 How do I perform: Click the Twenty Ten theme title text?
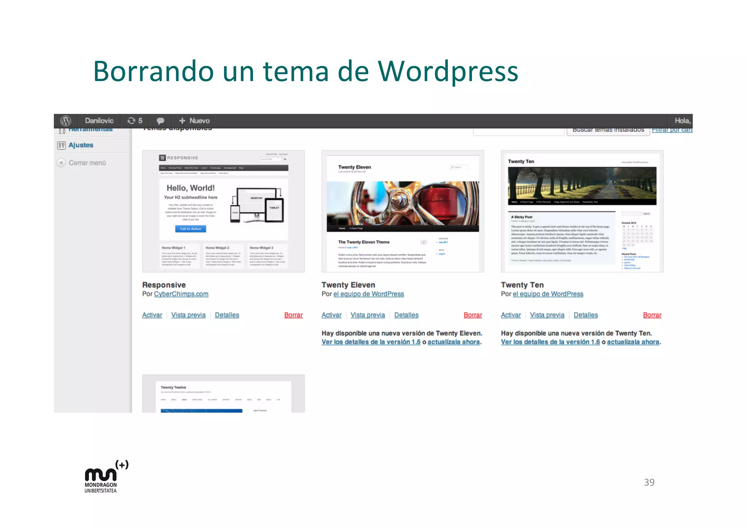(522, 285)
